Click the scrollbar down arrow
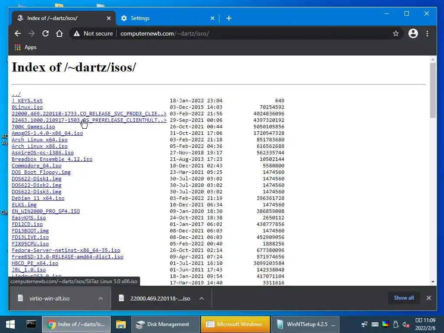 click(433, 282)
